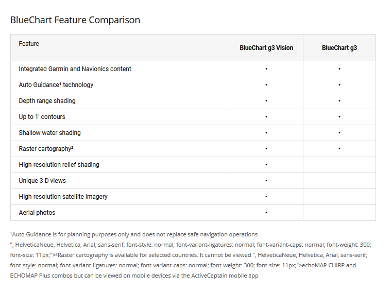The image size is (392, 292).
Task: Click g3 bullet for Raster cartography
Action: (339, 149)
